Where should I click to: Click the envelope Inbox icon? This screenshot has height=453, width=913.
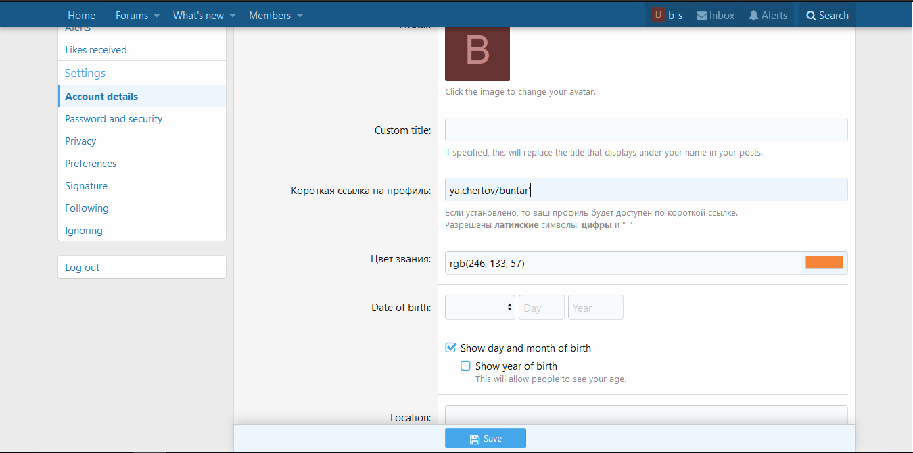(702, 16)
